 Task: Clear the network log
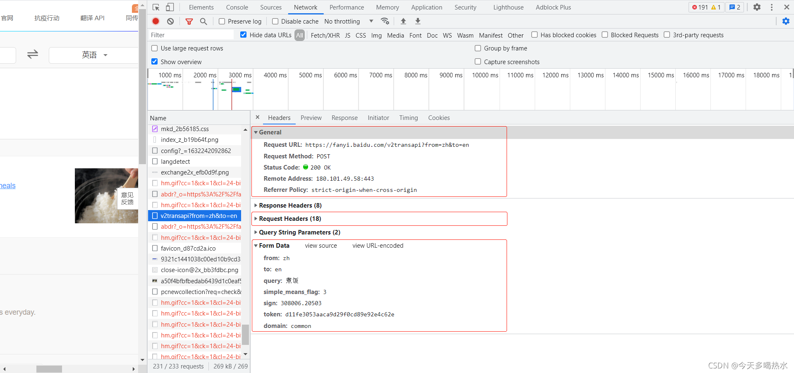(x=170, y=22)
